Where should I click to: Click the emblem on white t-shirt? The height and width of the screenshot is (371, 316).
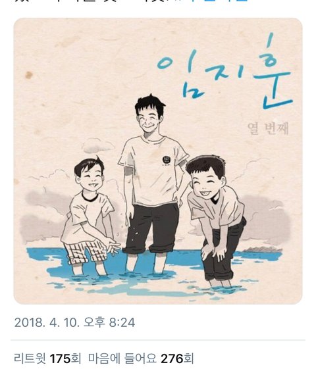pos(167,160)
